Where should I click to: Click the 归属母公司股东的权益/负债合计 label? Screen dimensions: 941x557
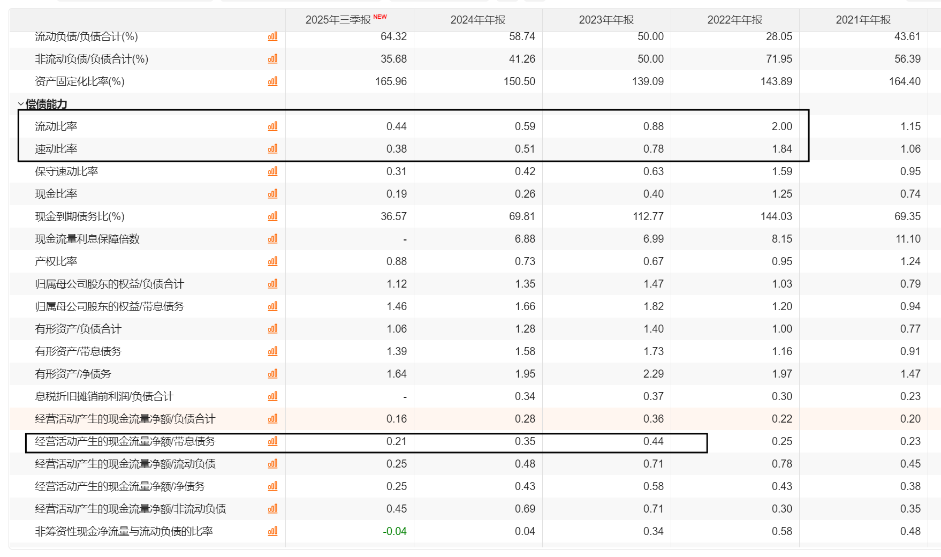tap(109, 284)
